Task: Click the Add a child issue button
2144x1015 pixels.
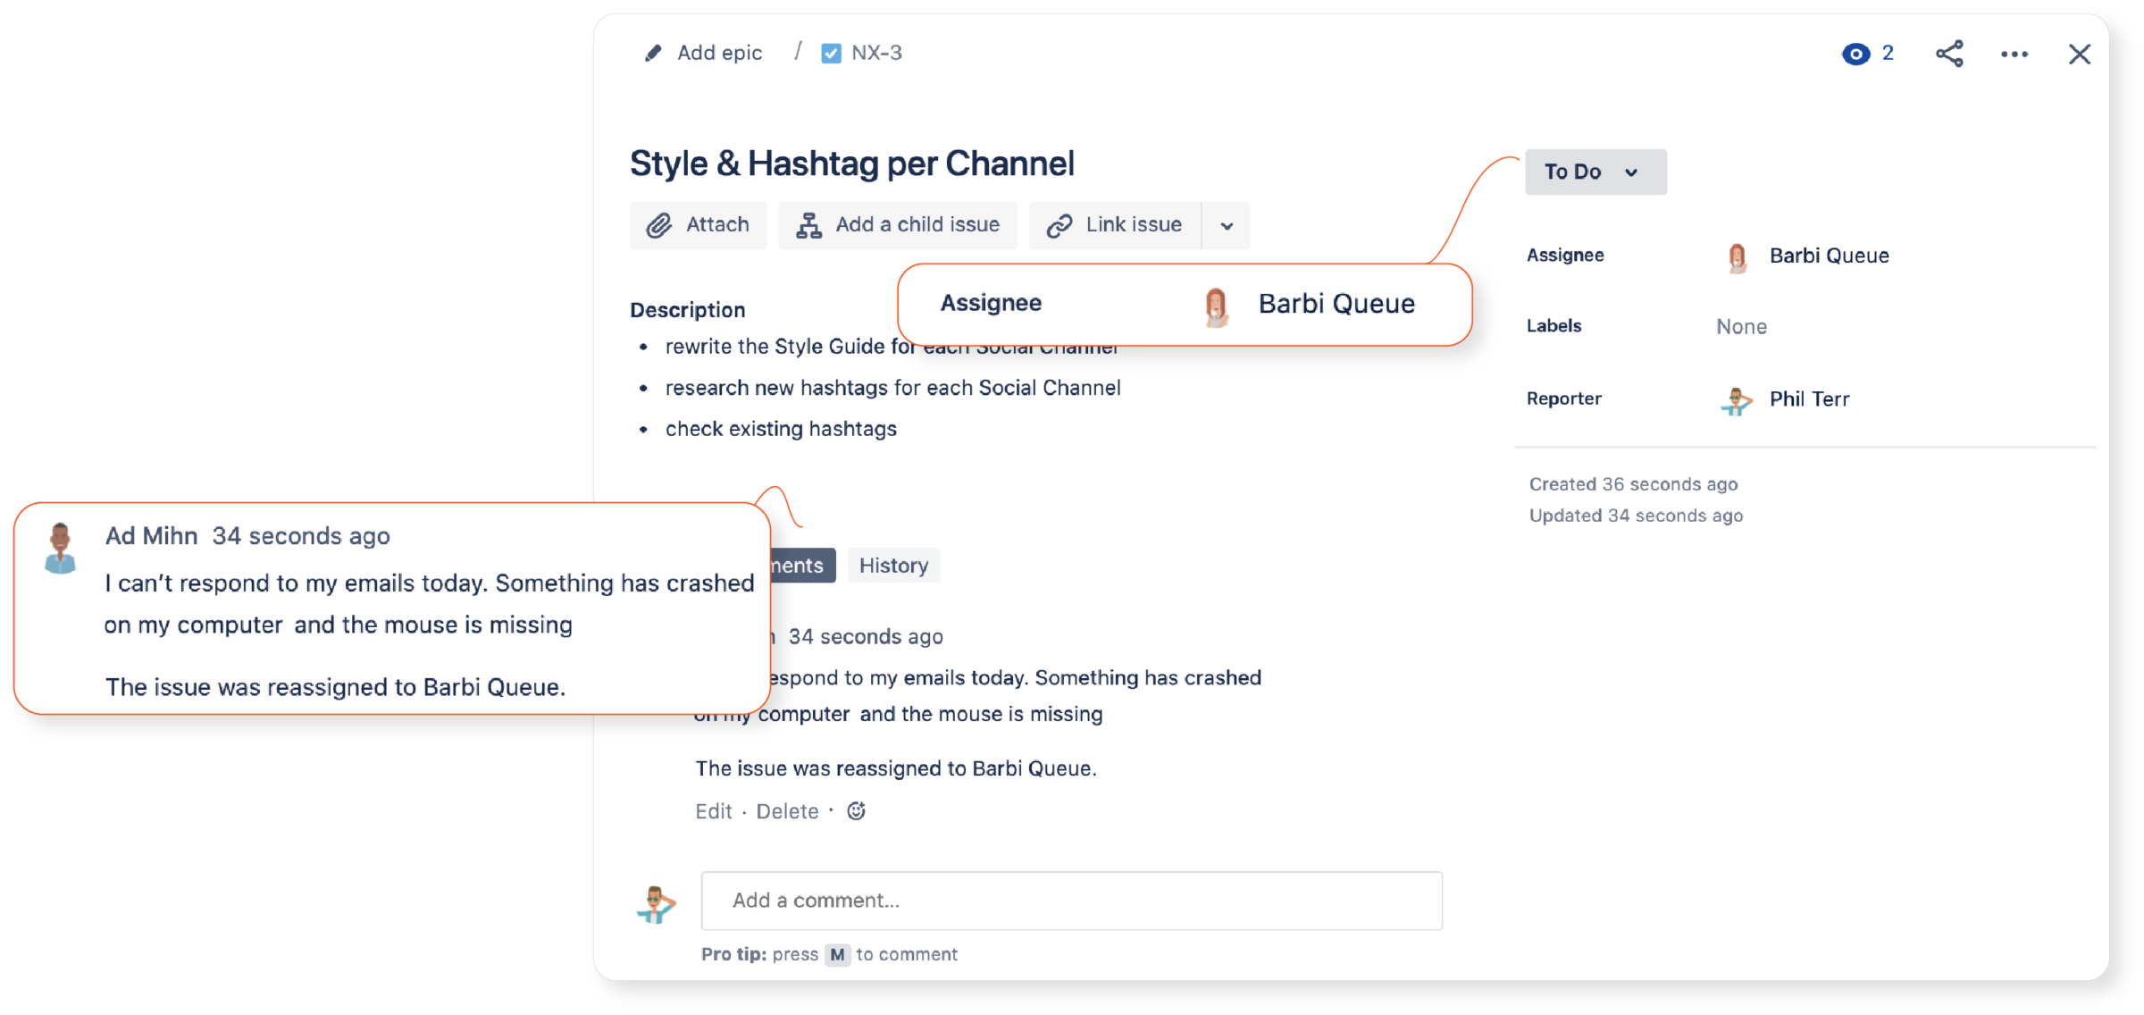Action: click(898, 225)
